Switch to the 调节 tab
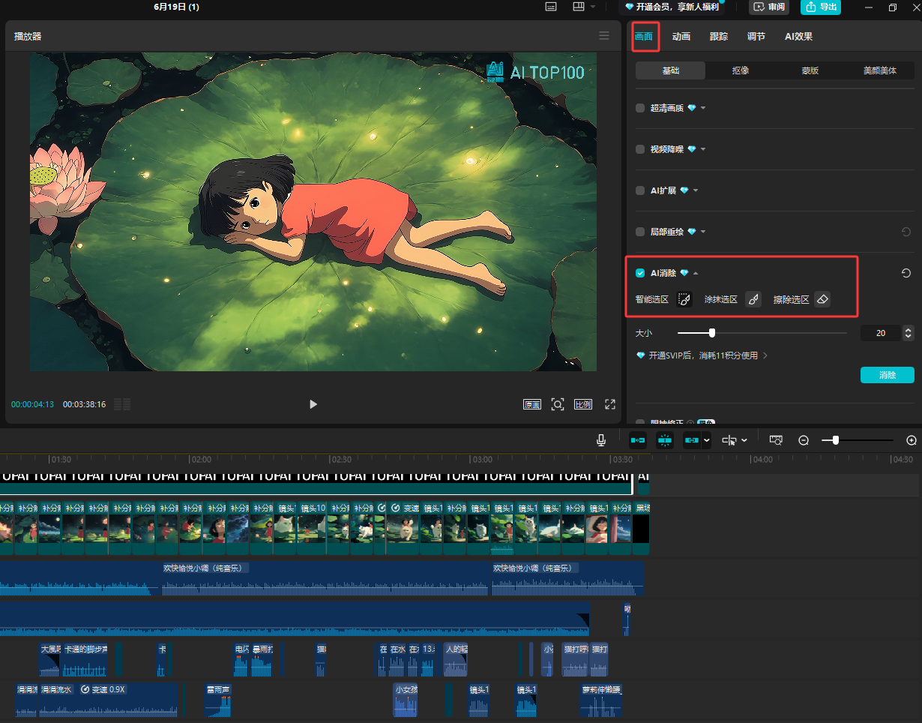The width and height of the screenshot is (922, 723). pos(756,37)
